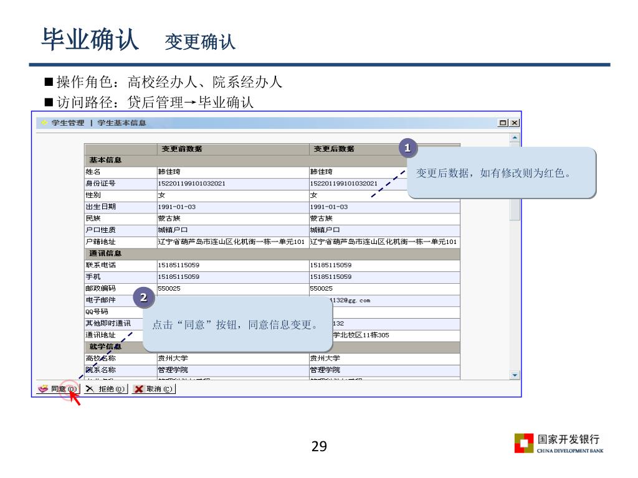Click the 出生日期 row label

(100, 207)
